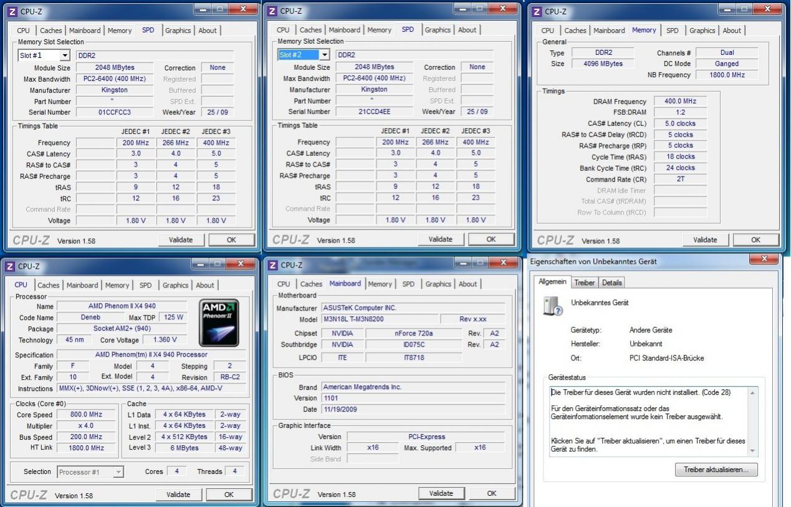Switch to Treiber tab in device properties
This screenshot has width=791, height=507.
tap(585, 282)
